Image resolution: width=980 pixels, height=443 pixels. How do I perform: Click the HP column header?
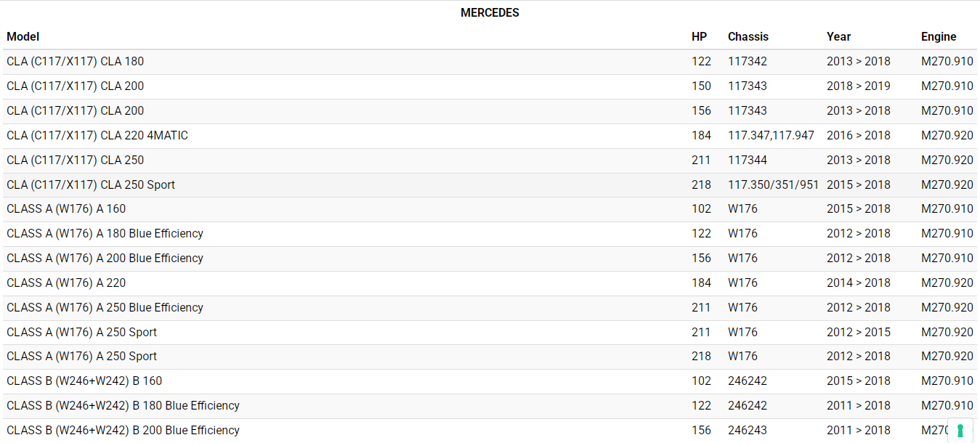click(x=699, y=36)
